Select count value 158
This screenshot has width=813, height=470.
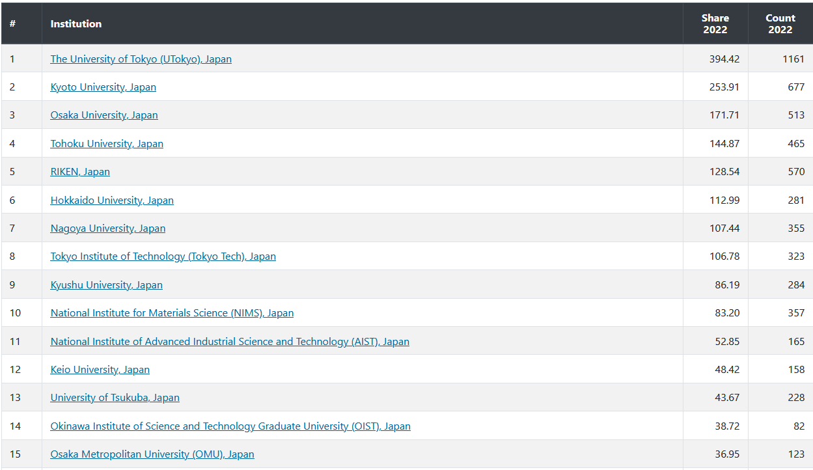click(796, 370)
